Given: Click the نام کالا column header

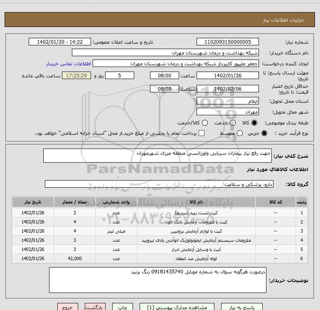Looking at the screenshot, I should pos(196,202).
